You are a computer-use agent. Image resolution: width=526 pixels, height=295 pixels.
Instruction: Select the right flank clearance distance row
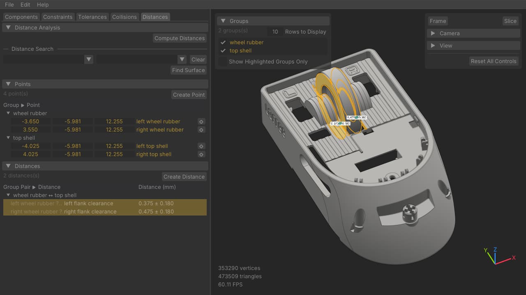[105, 211]
